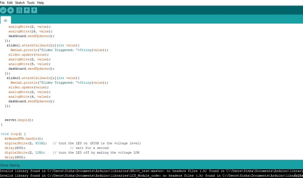Select the dc sketch tab
This screenshot has width=303, height=178.
(6, 20)
